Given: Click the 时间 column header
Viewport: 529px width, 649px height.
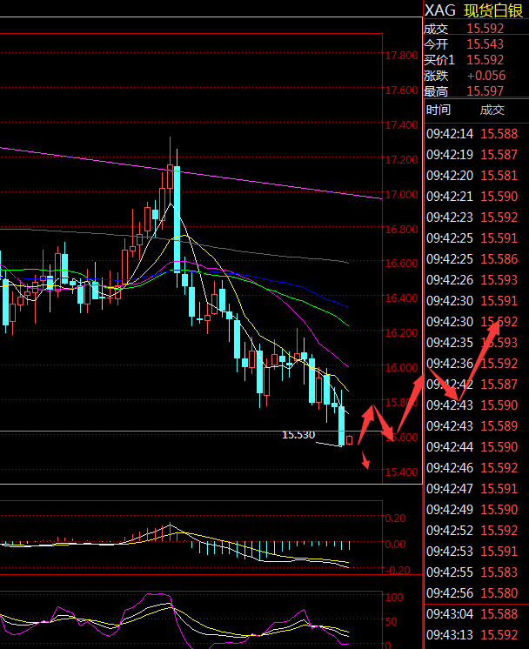Looking at the screenshot, I should pos(439,110).
